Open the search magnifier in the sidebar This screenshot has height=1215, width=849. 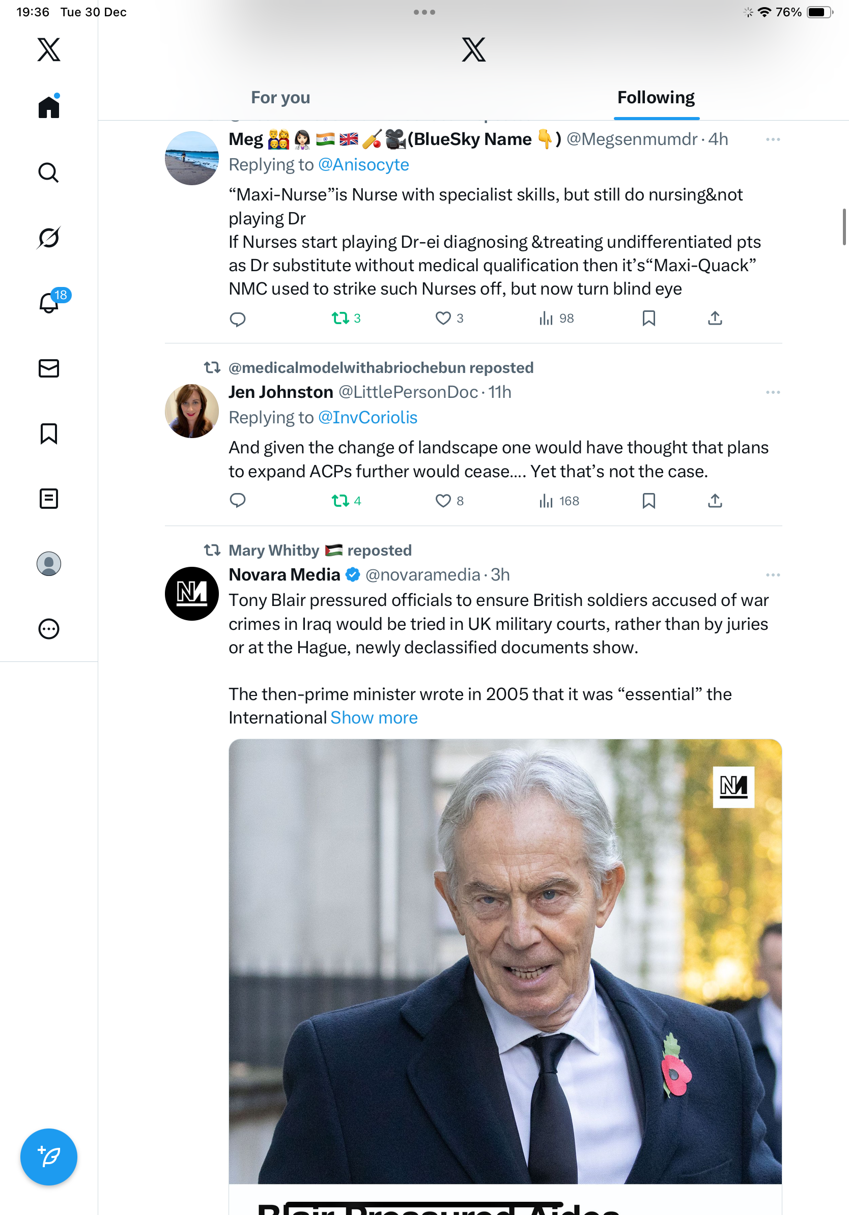click(48, 172)
